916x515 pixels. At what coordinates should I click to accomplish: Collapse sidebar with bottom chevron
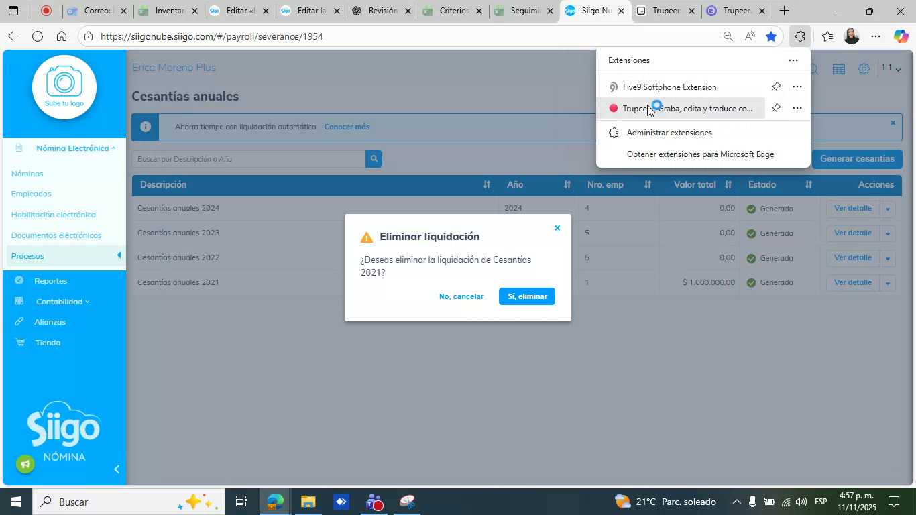coord(117,469)
